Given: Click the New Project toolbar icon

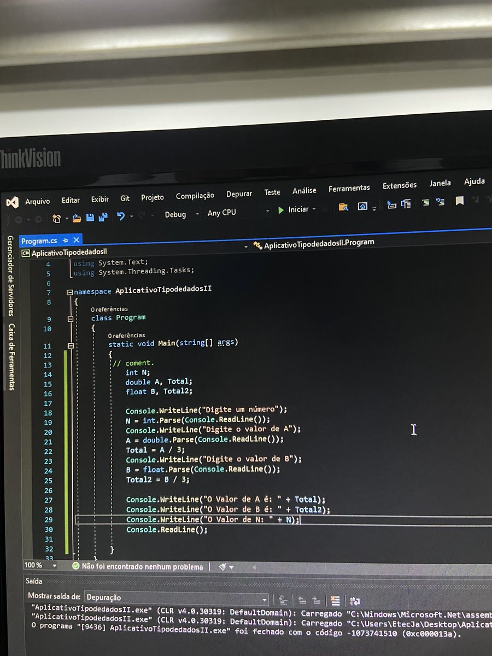Looking at the screenshot, I should [57, 218].
